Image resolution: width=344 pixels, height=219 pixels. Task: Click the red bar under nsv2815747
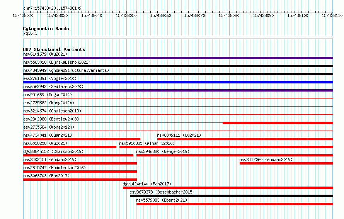click(x=80, y=171)
